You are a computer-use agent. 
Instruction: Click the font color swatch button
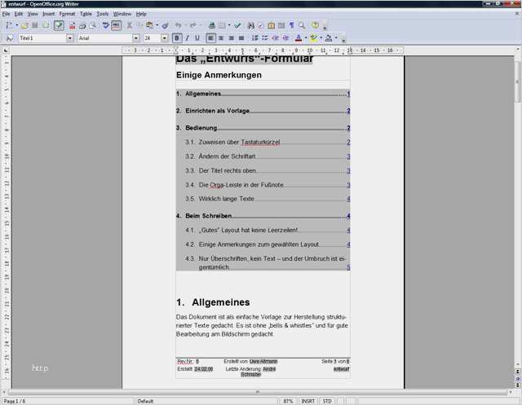(299, 37)
